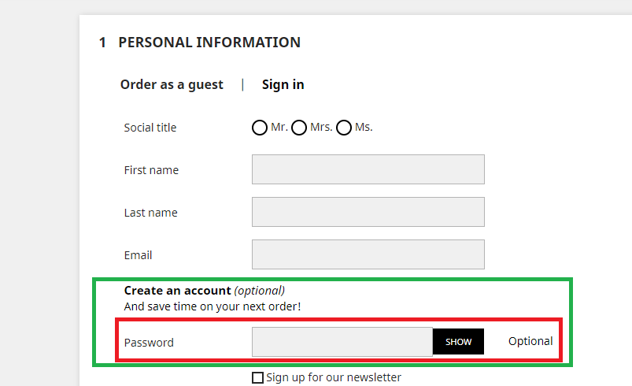The height and width of the screenshot is (386, 632).
Task: Click into the Email input field
Action: pos(368,254)
